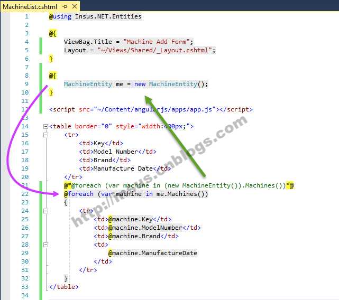Screen dimensions: 339x300
Task: Click the "~/Views/Shared/_Layout.cshtml" string
Action: (x=154, y=50)
